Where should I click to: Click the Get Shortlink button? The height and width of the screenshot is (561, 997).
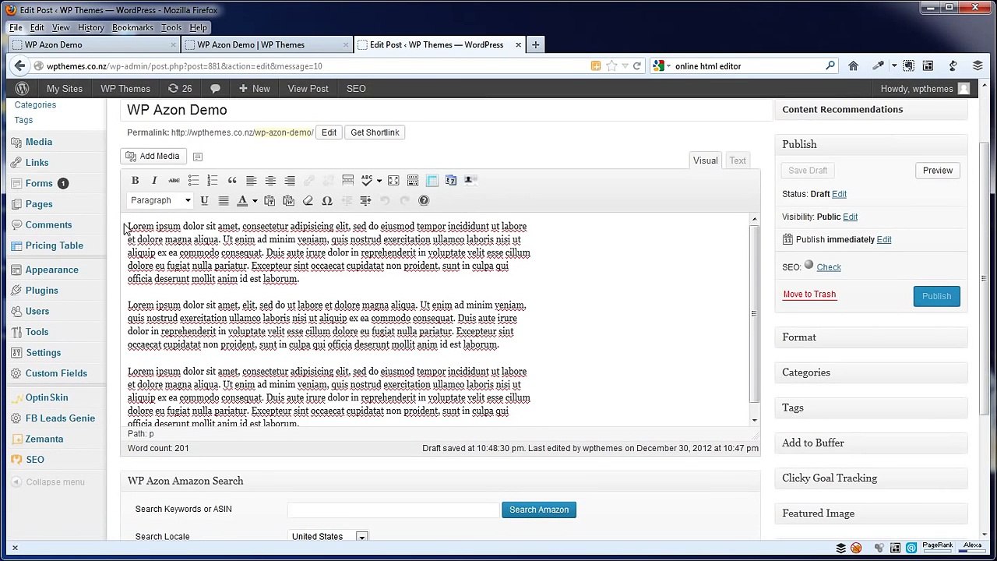pos(375,132)
